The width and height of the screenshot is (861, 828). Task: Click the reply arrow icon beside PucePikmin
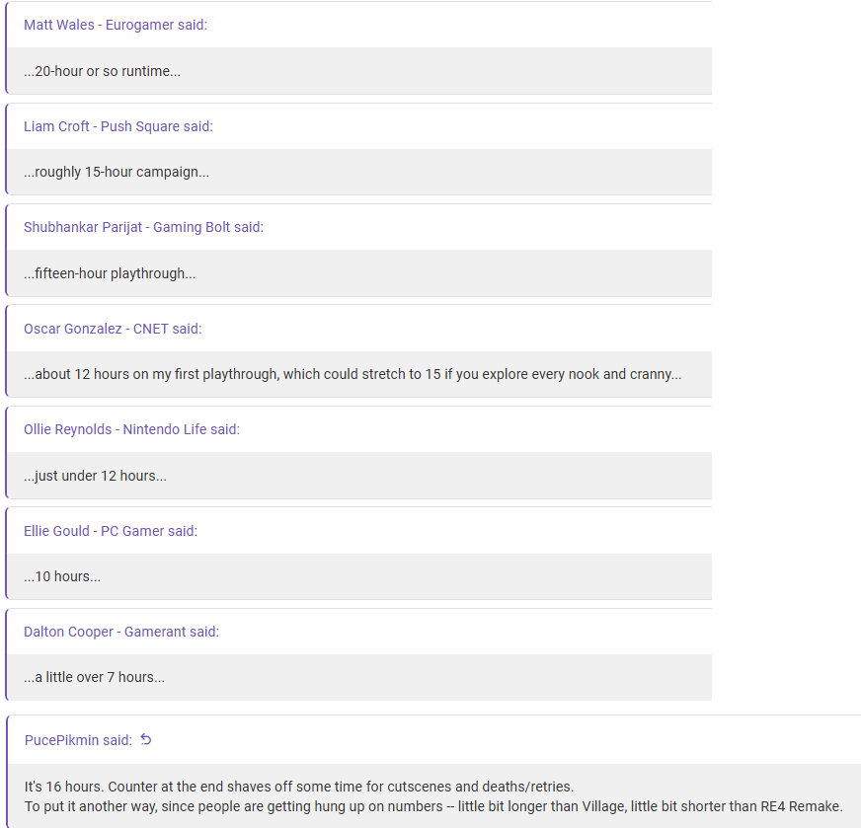[146, 739]
